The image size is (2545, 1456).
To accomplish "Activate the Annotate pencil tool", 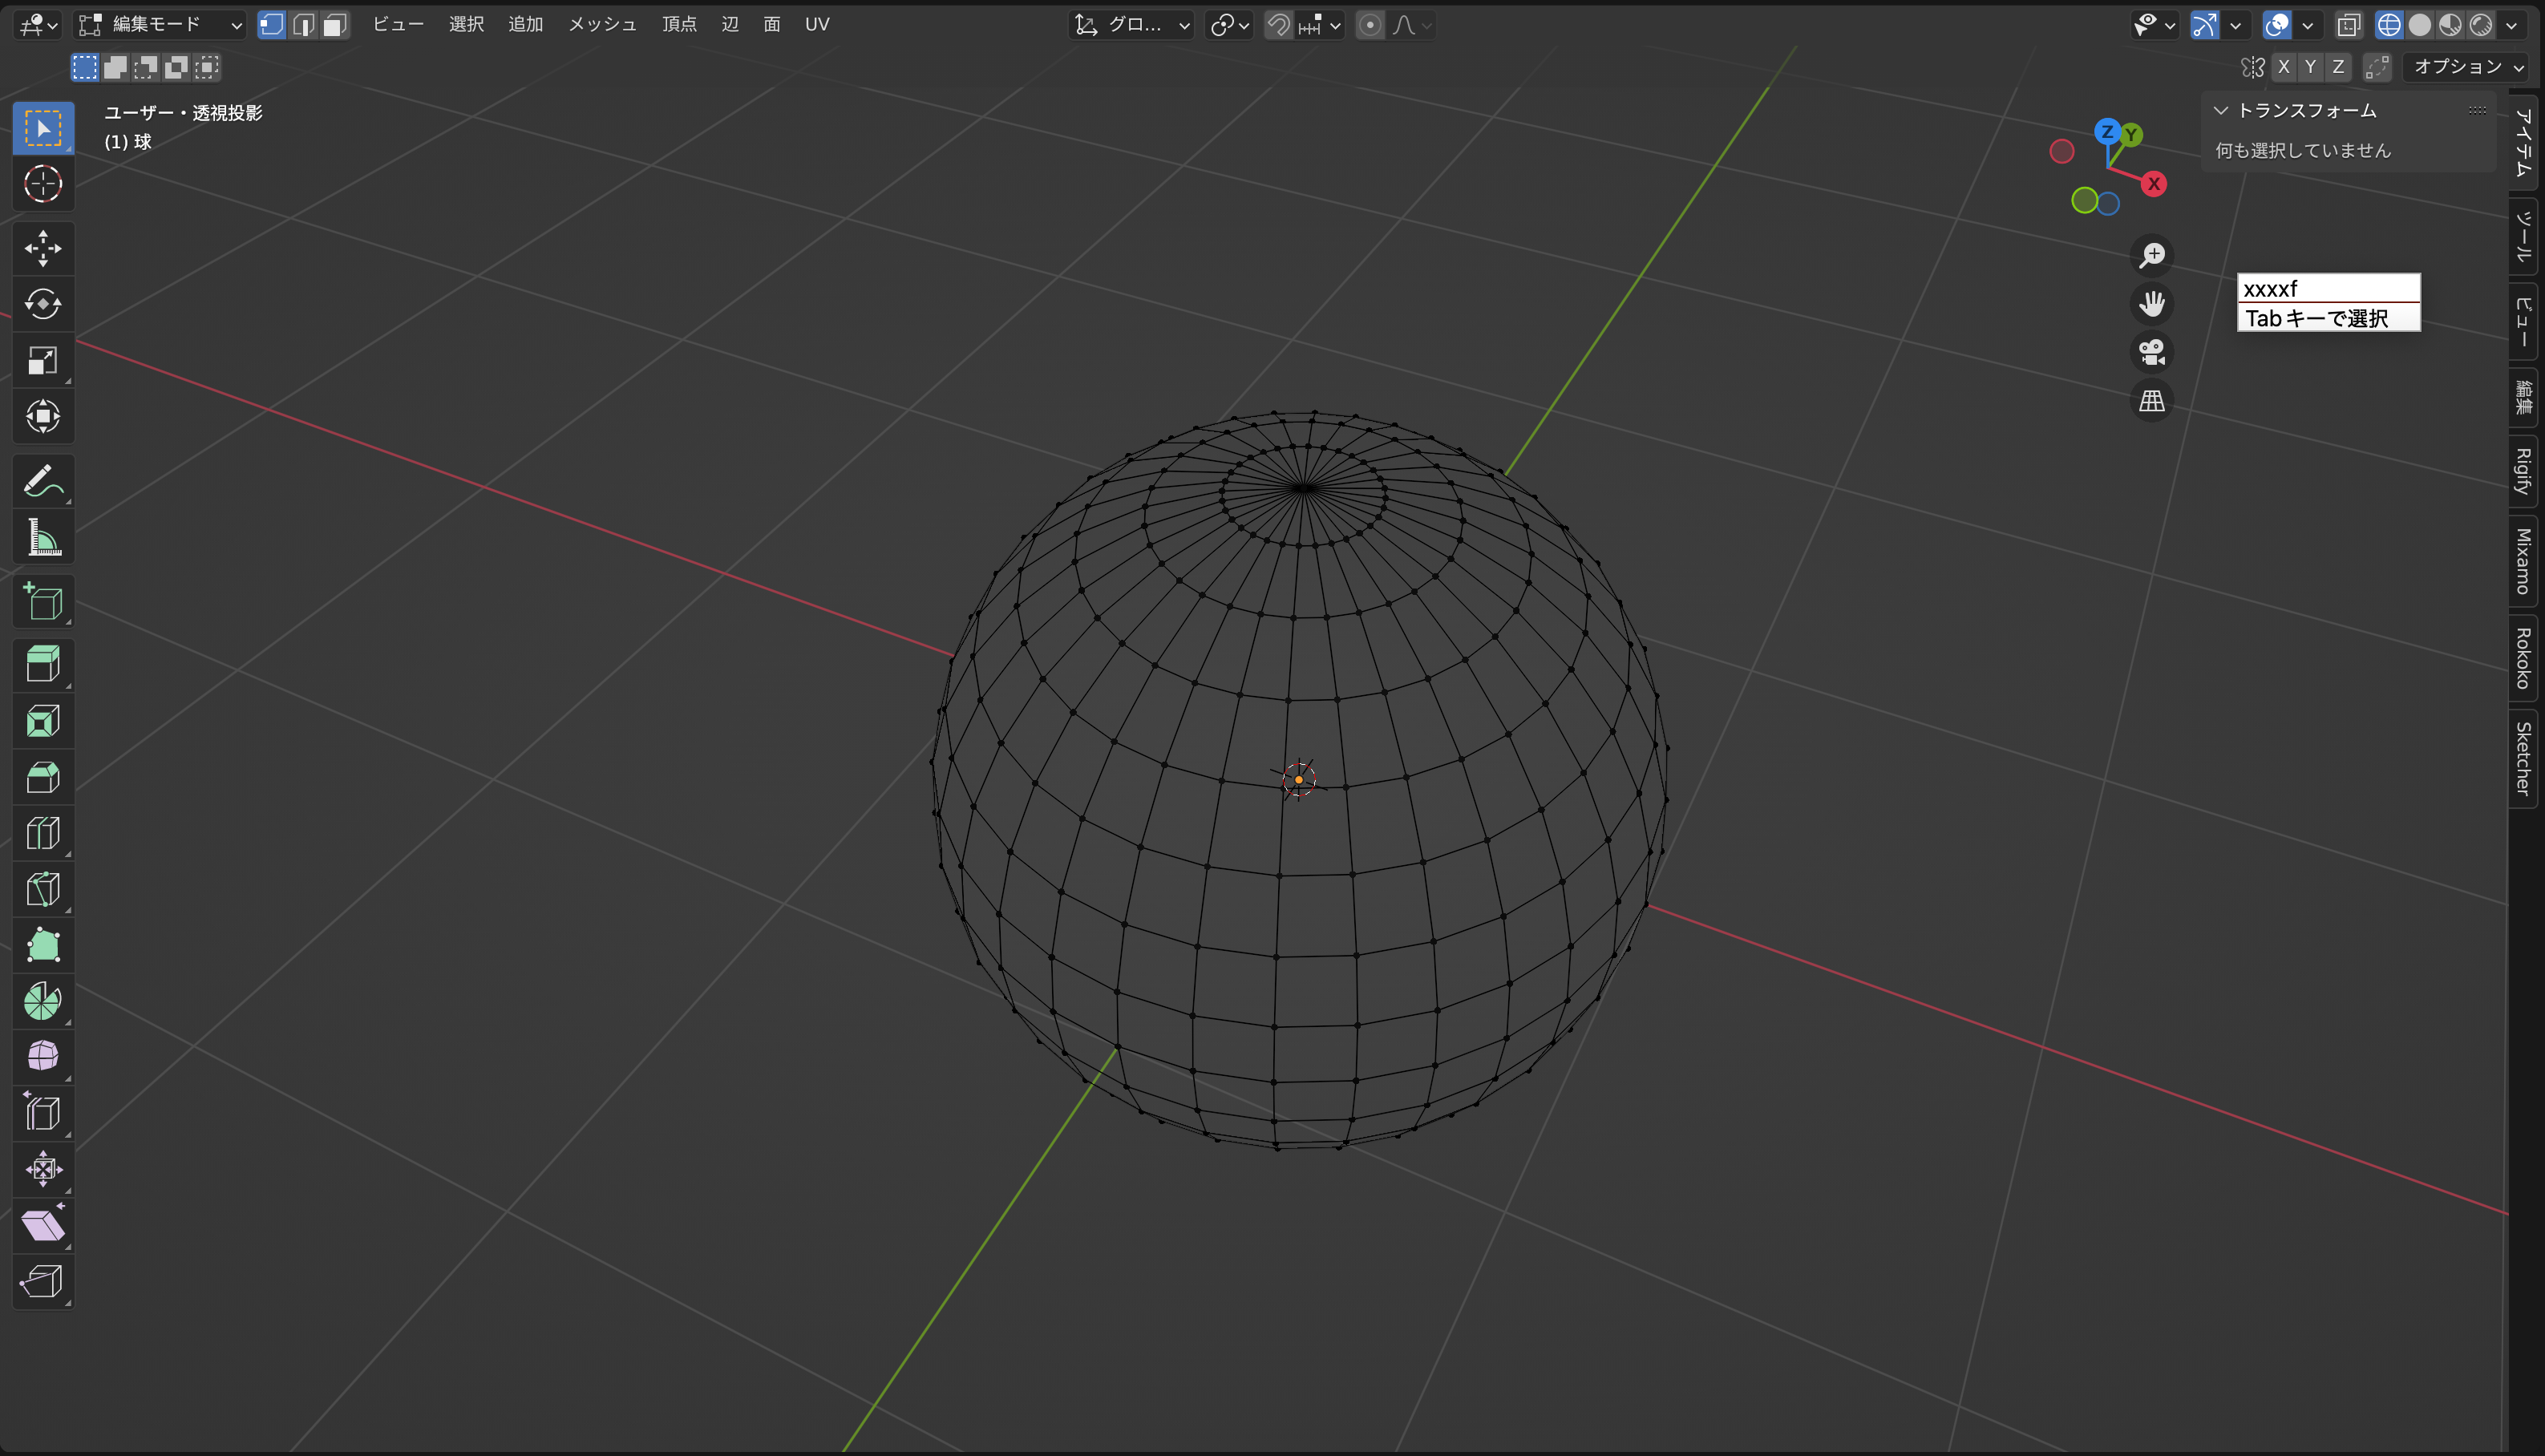I will click(43, 481).
